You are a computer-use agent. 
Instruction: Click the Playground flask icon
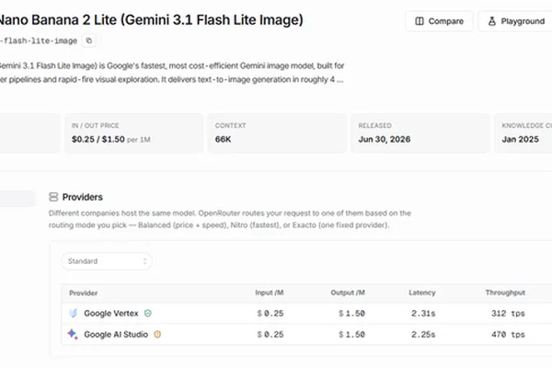click(492, 21)
